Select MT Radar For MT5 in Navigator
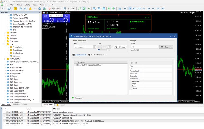Viewport: 204px width, 129px height. pyautogui.click(x=20, y=15)
